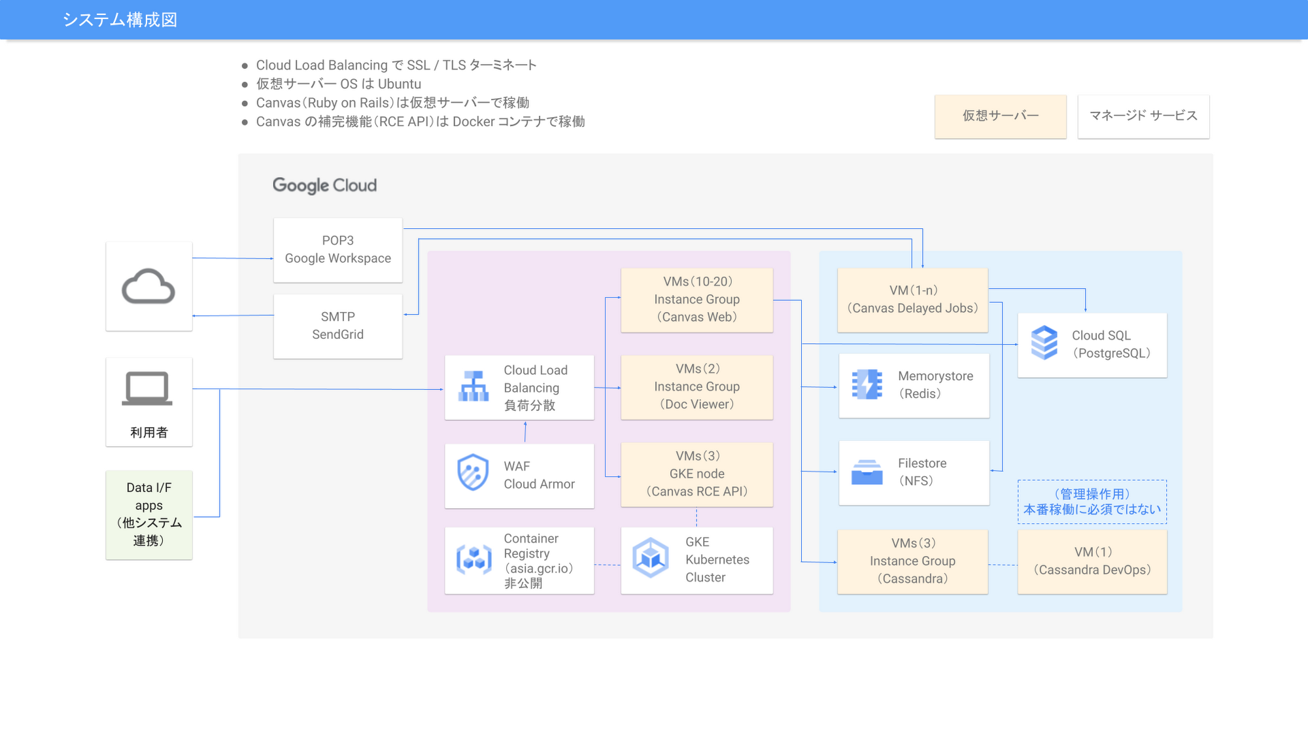The height and width of the screenshot is (736, 1308).
Task: Select VMs(2) Doc Viewer instance group
Action: (x=697, y=387)
